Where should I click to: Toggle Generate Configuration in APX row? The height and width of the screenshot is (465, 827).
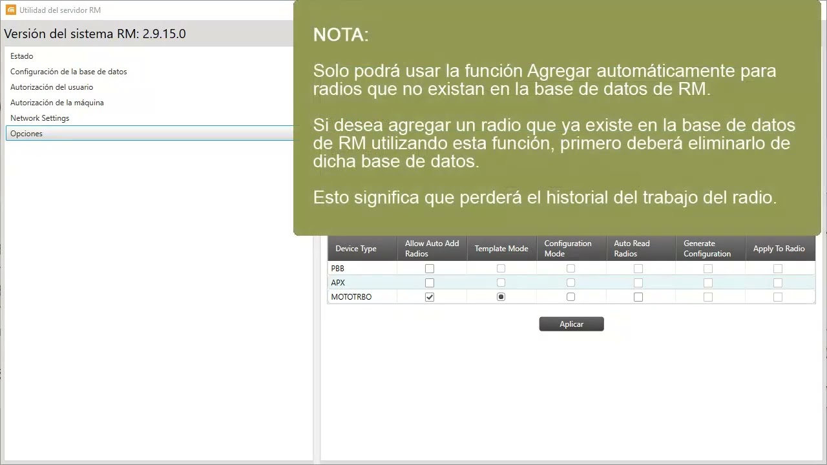[x=708, y=283]
